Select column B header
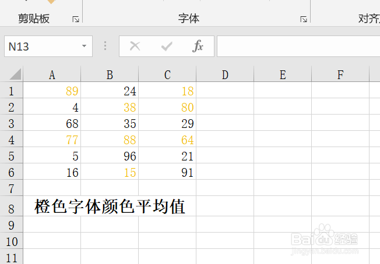The height and width of the screenshot is (264, 380). 110,74
